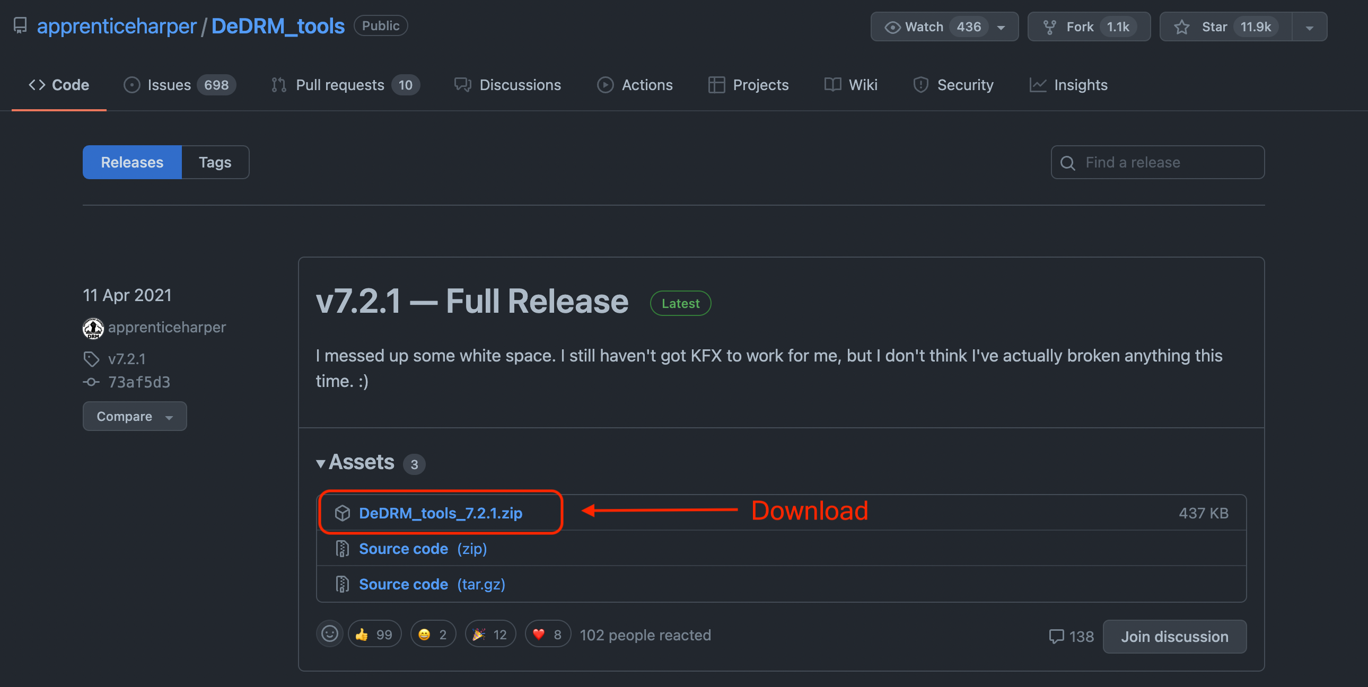Select the Releases view
This screenshot has width=1368, height=687.
click(x=132, y=162)
